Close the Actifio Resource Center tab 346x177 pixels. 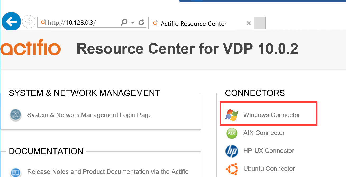click(248, 23)
